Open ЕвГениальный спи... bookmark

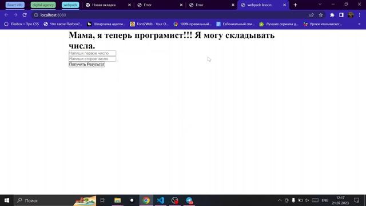tap(236, 24)
